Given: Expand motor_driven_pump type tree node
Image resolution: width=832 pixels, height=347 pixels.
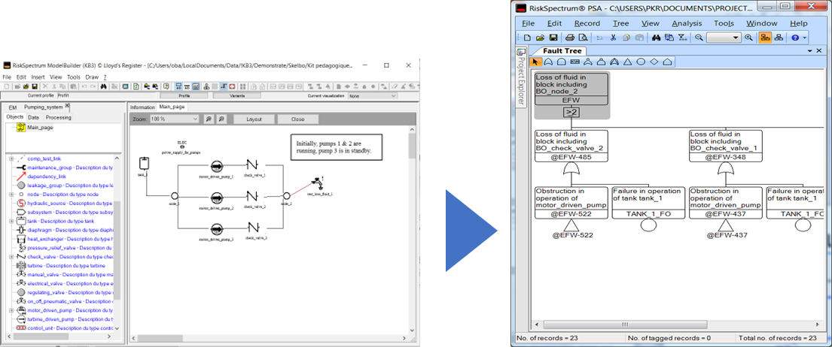Looking at the screenshot, I should (11, 310).
